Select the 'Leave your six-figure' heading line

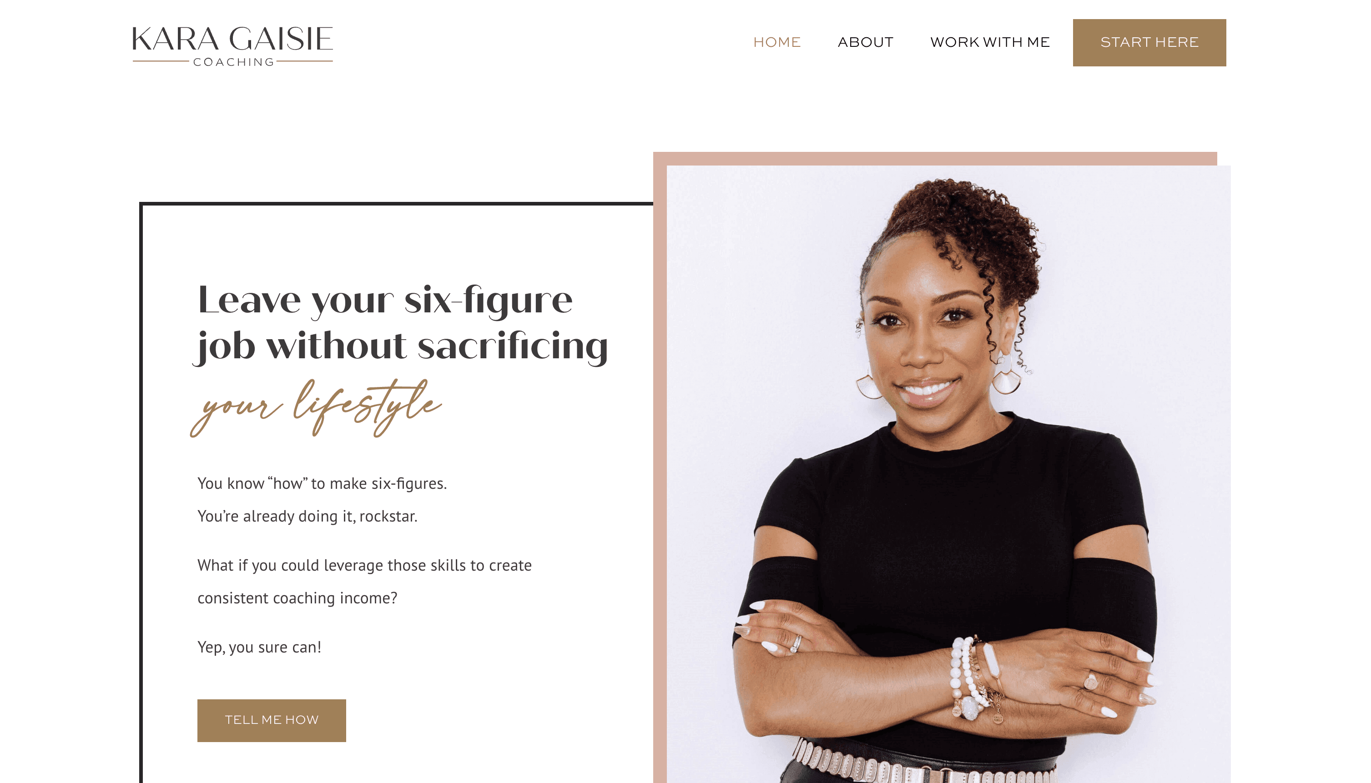coord(385,300)
